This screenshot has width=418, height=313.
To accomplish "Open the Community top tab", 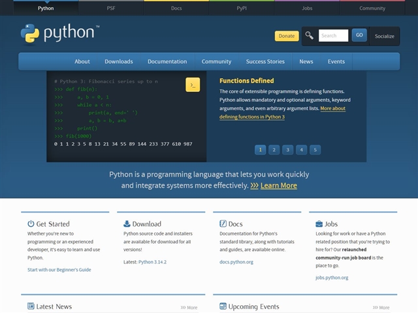I will (x=372, y=8).
